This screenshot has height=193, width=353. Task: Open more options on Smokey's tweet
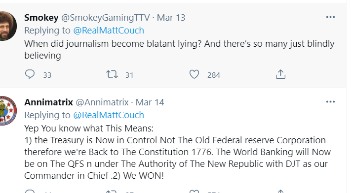(x=330, y=17)
